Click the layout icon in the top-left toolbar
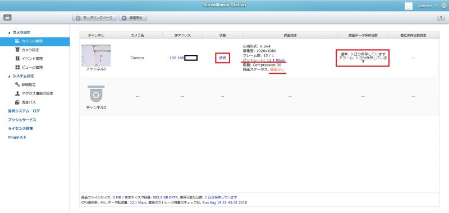Screen dimensions: 449x213 (x=7, y=18)
